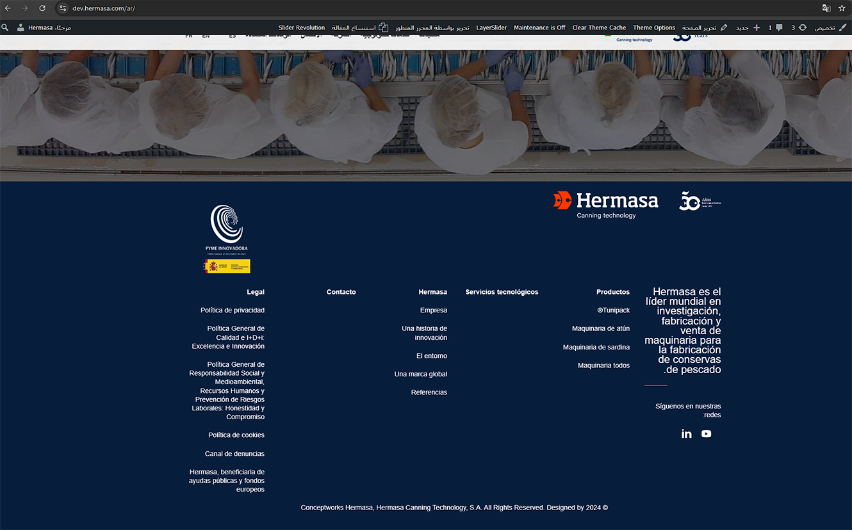Open Theme Options in admin bar
The width and height of the screenshot is (852, 530).
pos(654,28)
